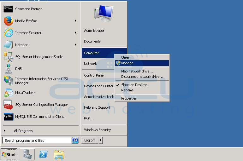
Task: Launch MetaTrader 4 from its icon
Action: (x=9, y=93)
